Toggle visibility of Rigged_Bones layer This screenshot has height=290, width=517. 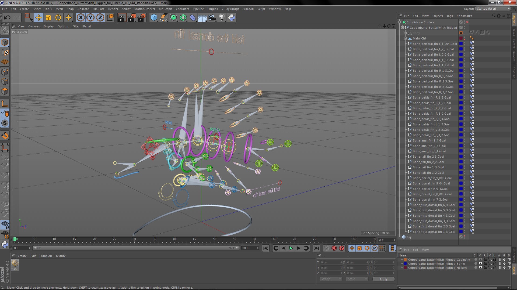coord(480,264)
